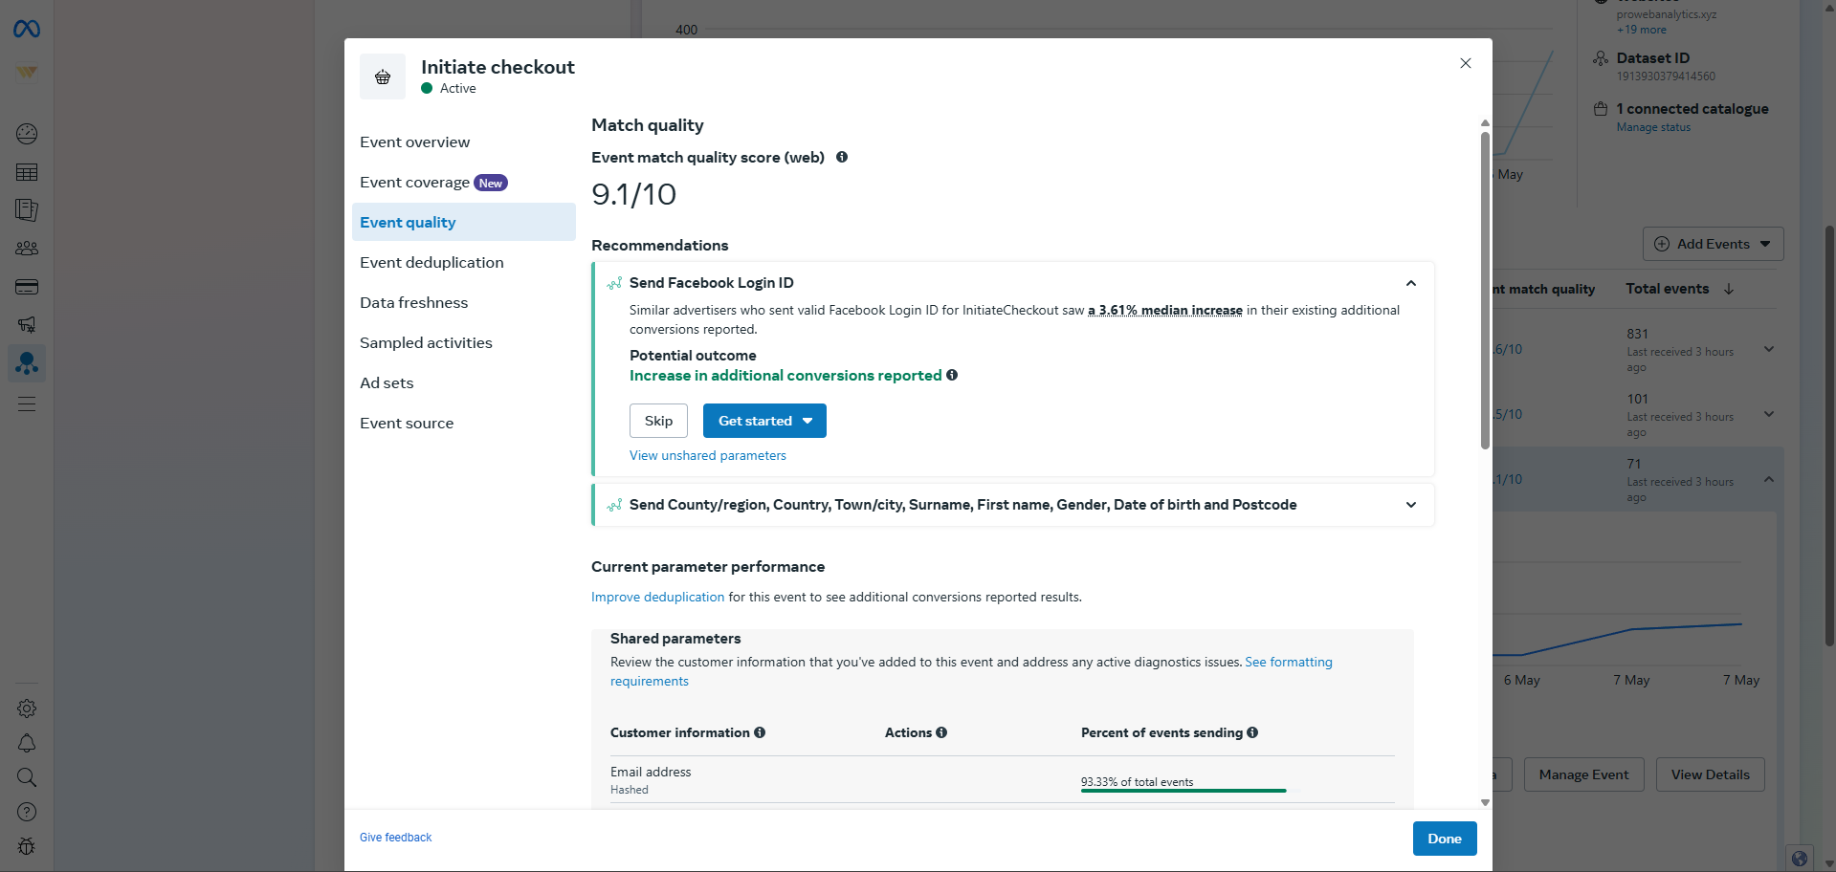Click the View unshared parameters link
1836x872 pixels.
point(707,456)
